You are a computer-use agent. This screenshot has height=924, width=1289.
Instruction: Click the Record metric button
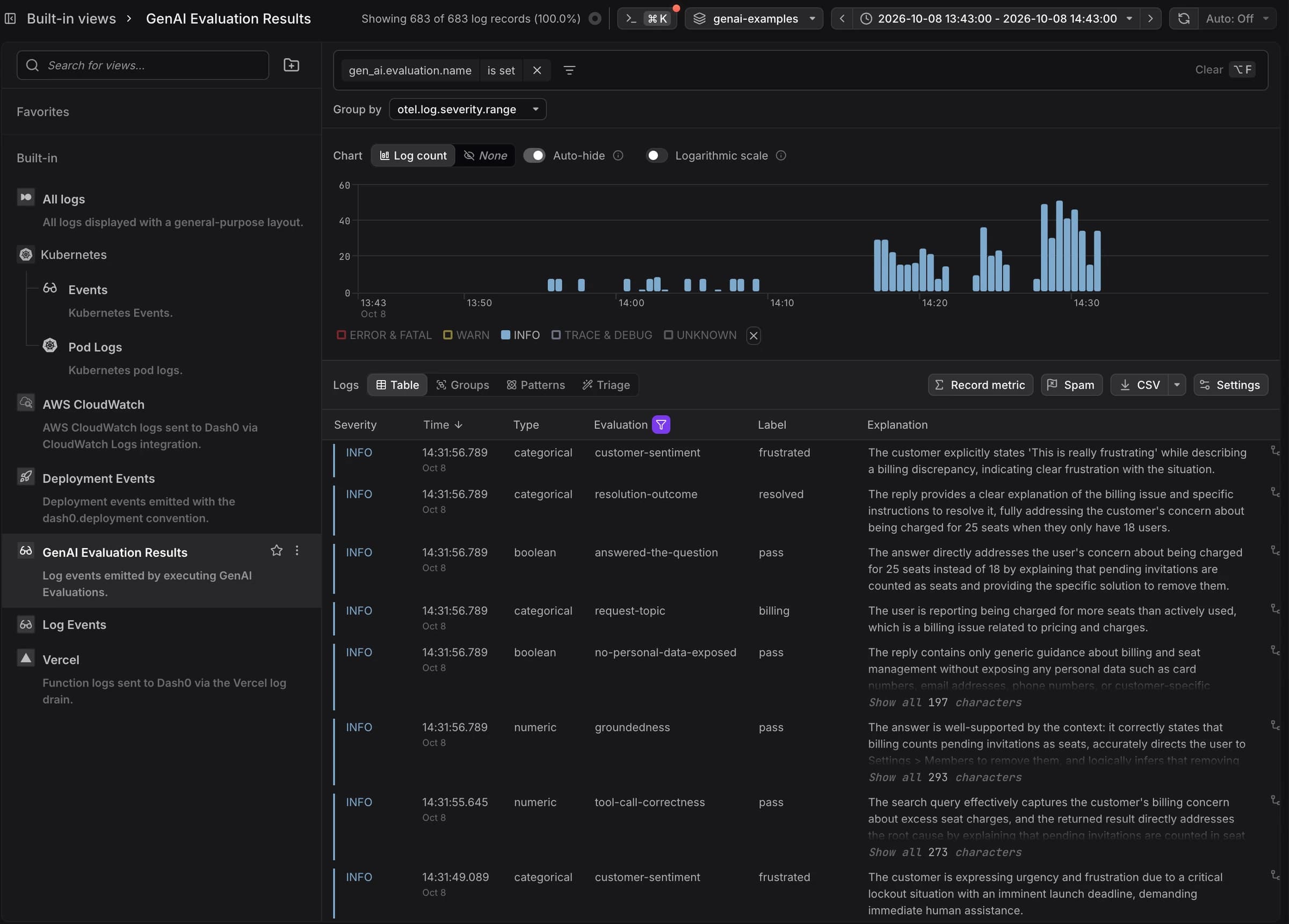click(x=980, y=385)
